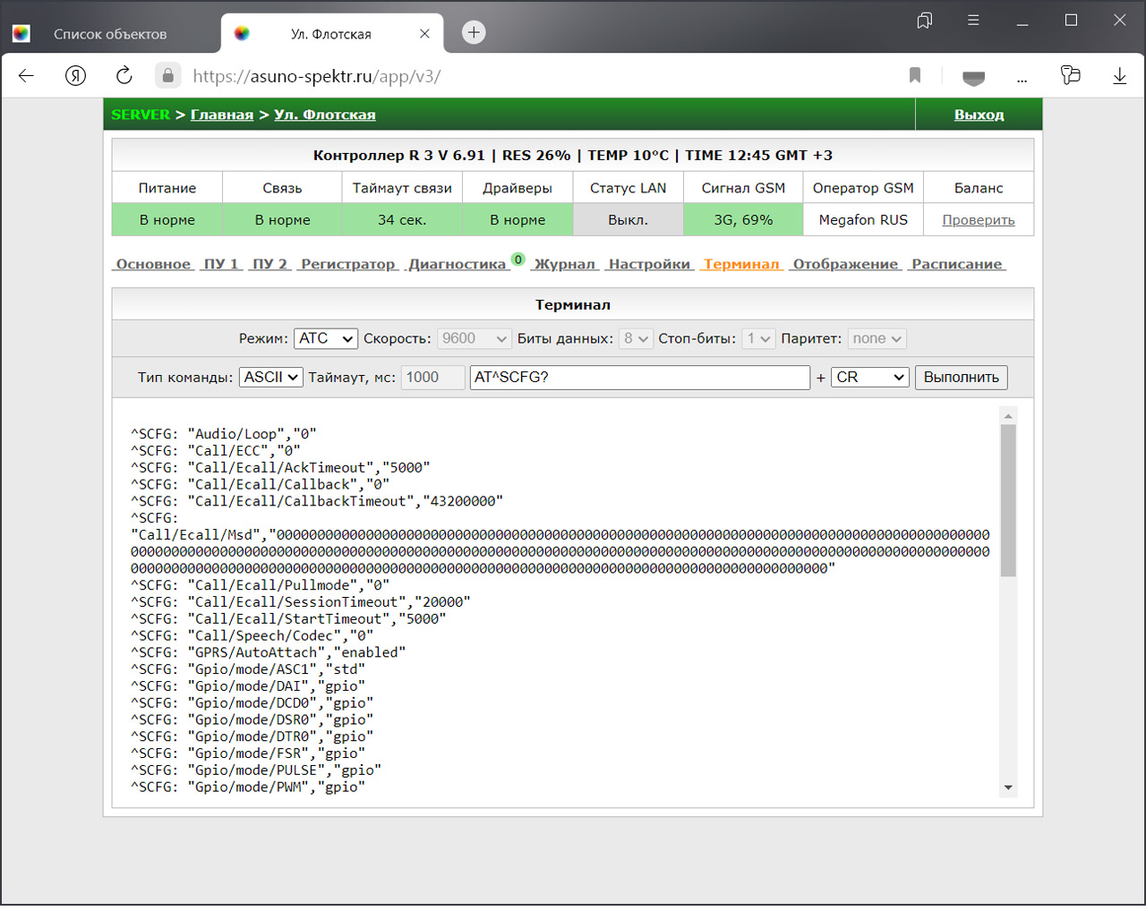
Task: Click the 34 сек. timeout cell
Action: (402, 220)
